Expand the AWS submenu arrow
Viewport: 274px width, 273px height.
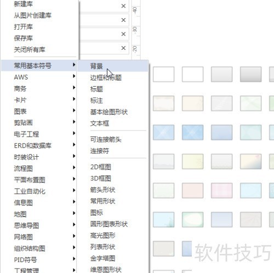(x=74, y=76)
